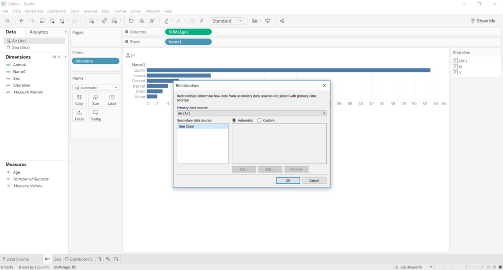503x270 pixels.
Task: Click the Save toolbar icon
Action: click(42, 21)
